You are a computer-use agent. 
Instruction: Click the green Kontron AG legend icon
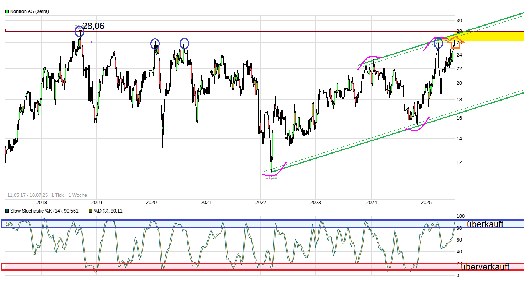point(6,11)
